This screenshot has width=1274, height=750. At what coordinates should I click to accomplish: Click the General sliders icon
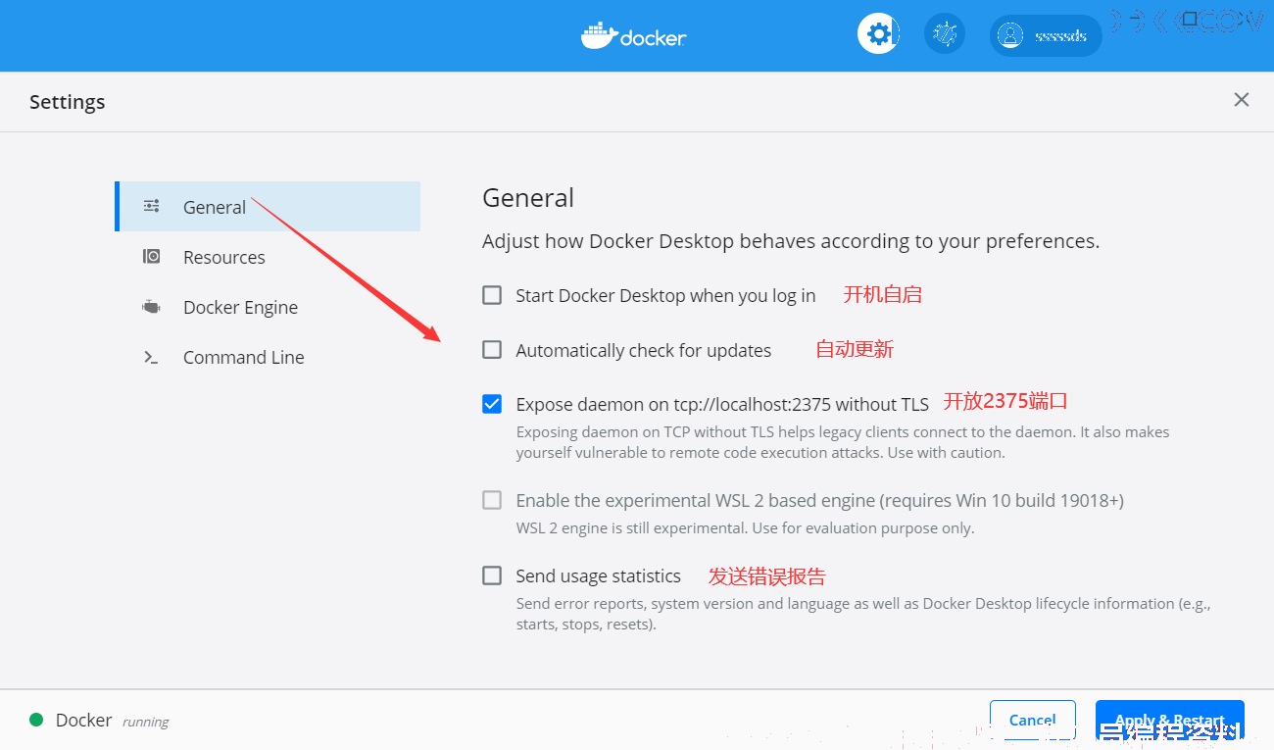tap(151, 206)
